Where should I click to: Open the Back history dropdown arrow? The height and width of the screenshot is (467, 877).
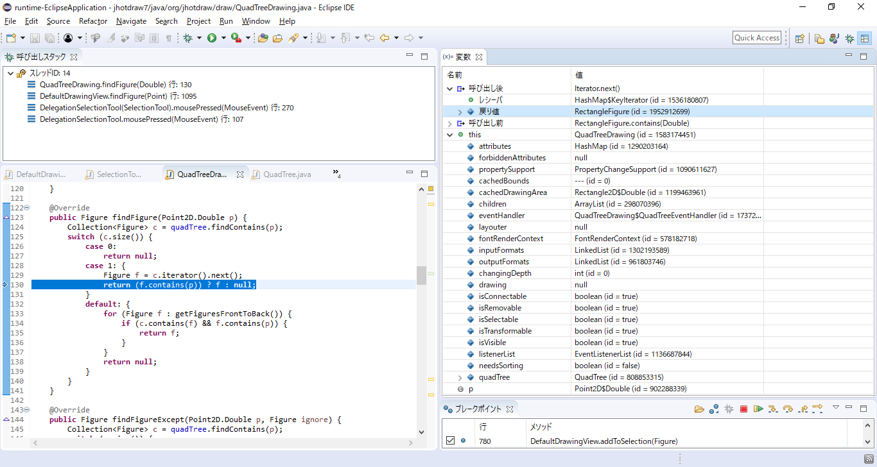396,38
